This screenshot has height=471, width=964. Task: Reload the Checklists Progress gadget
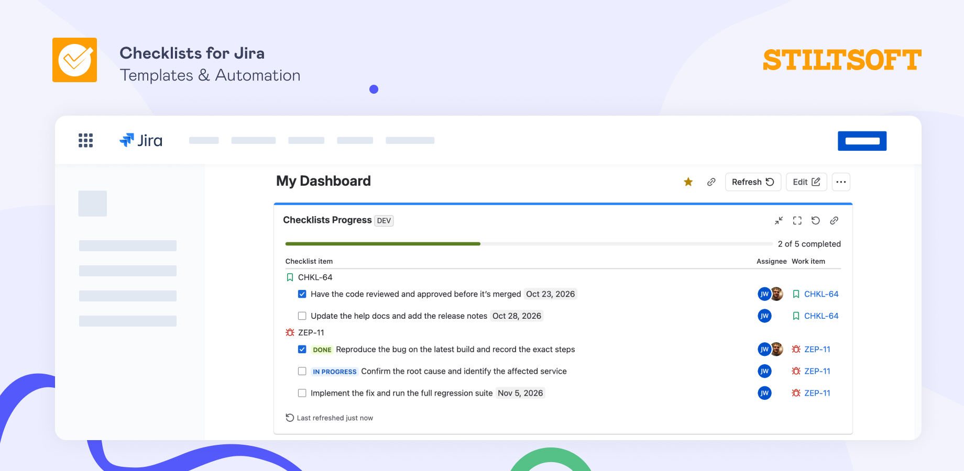(x=816, y=220)
